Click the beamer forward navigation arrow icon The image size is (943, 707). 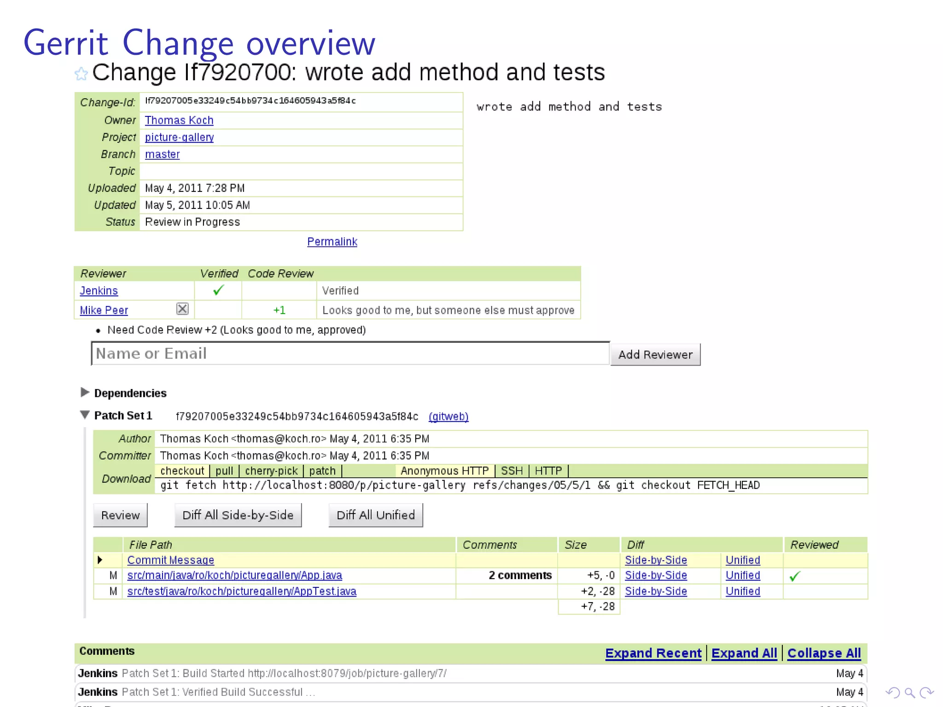pos(926,692)
